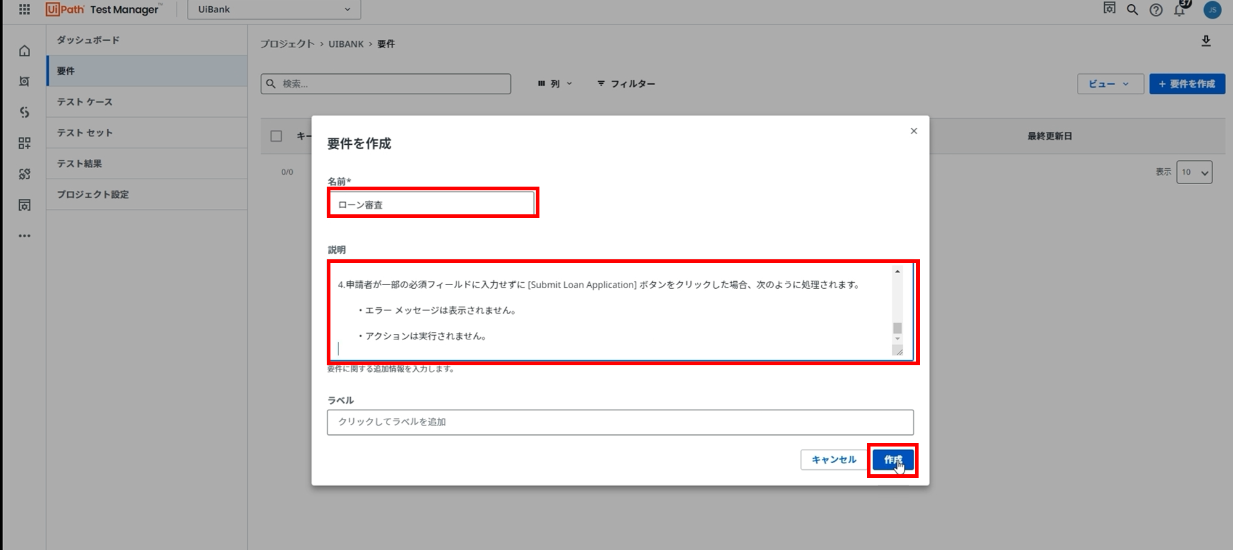Click the download icon at top right
Screen dimensions: 1233x550
(x=1206, y=41)
